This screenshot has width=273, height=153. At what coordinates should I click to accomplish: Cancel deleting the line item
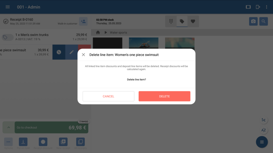point(108,96)
